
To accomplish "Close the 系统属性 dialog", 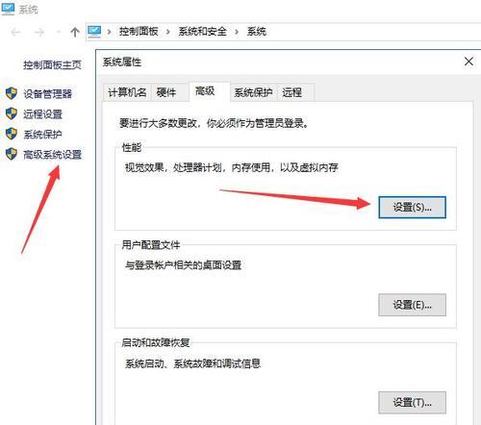I will (468, 62).
